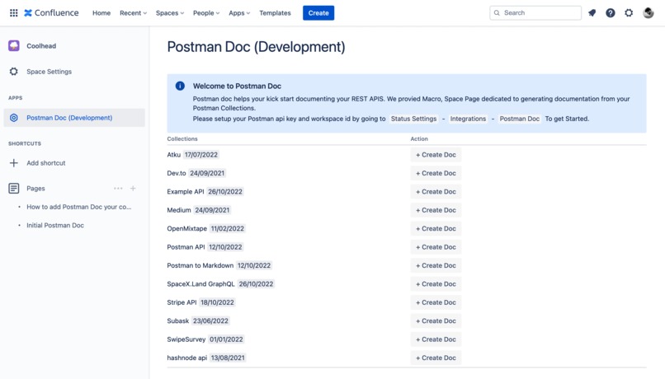Create Doc for hashnode api collection
665x379 pixels.
click(436, 358)
